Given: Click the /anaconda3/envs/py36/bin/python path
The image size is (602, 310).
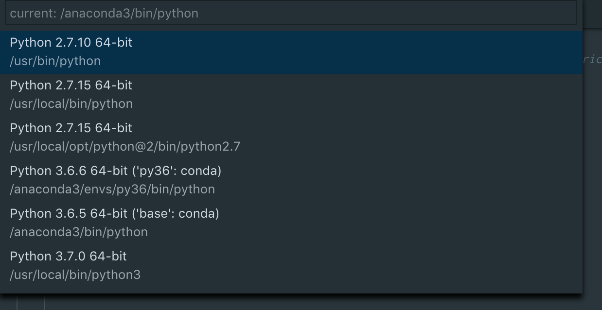Looking at the screenshot, I should pyautogui.click(x=112, y=189).
